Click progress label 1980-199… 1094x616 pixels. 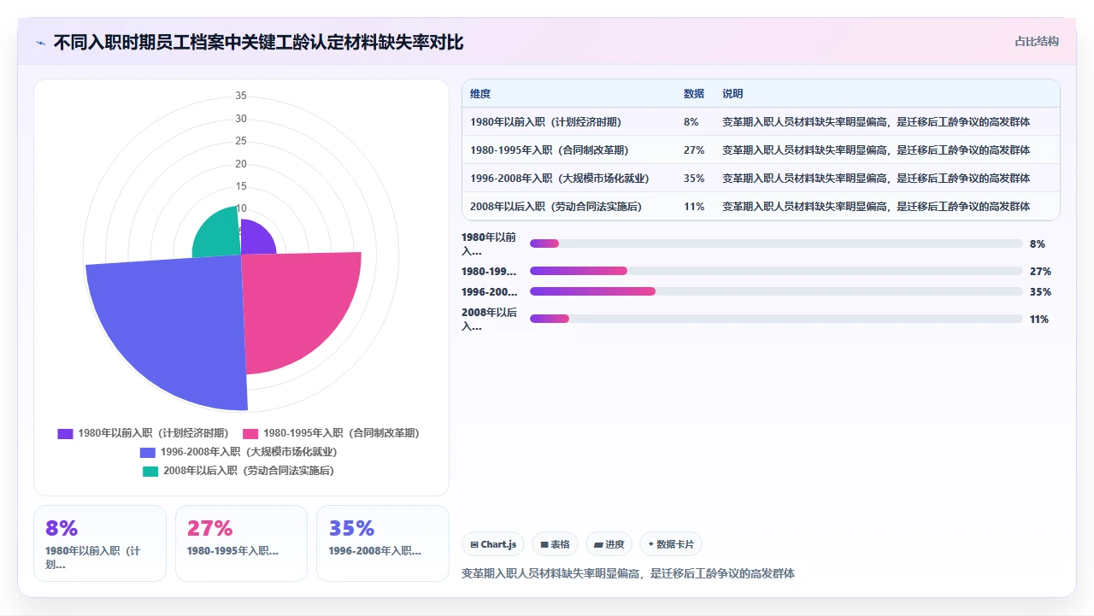coord(489,271)
